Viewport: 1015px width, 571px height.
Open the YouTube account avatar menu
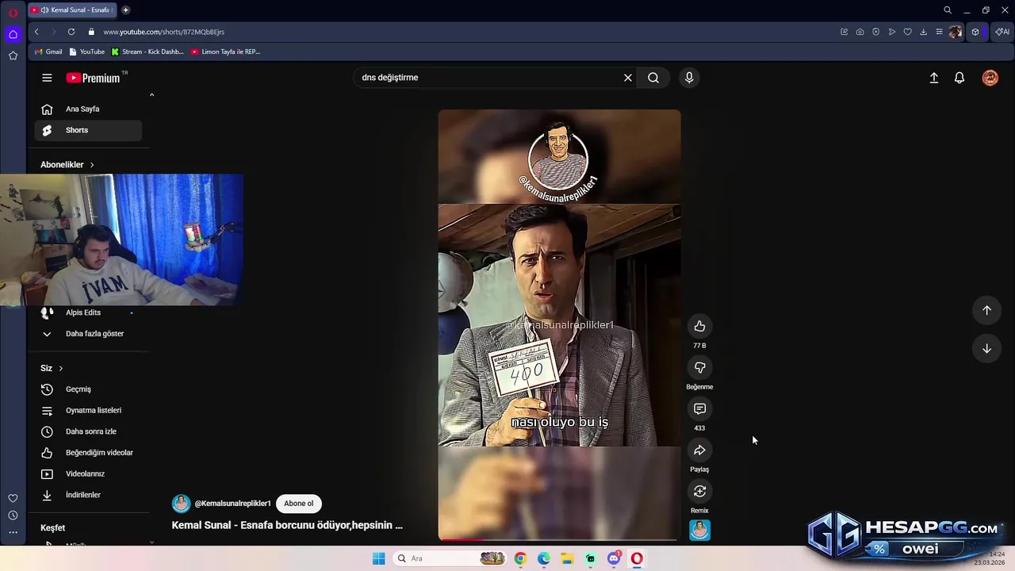pyautogui.click(x=990, y=78)
